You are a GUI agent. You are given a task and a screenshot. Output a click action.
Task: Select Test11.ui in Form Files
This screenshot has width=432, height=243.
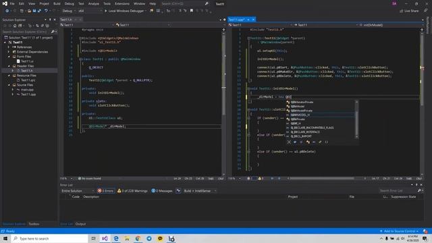pos(27,61)
